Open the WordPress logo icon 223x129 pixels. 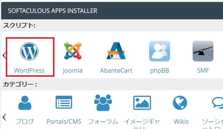[x=29, y=51]
